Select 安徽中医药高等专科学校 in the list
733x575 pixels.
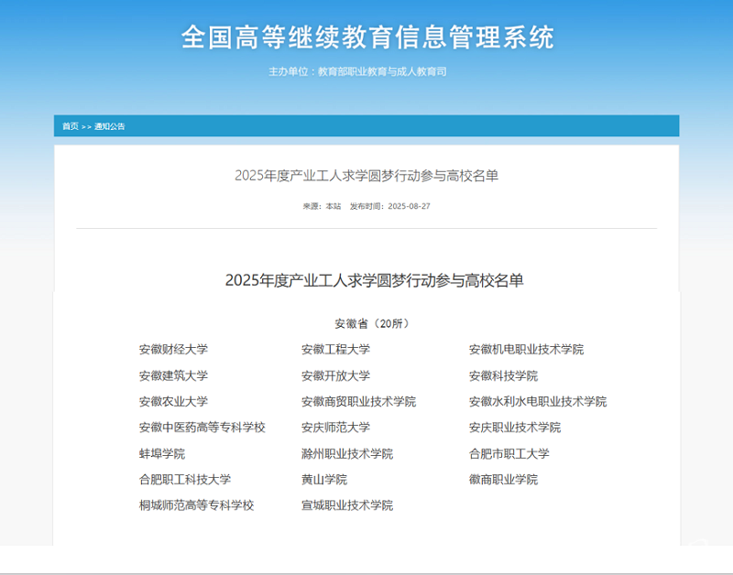point(202,428)
